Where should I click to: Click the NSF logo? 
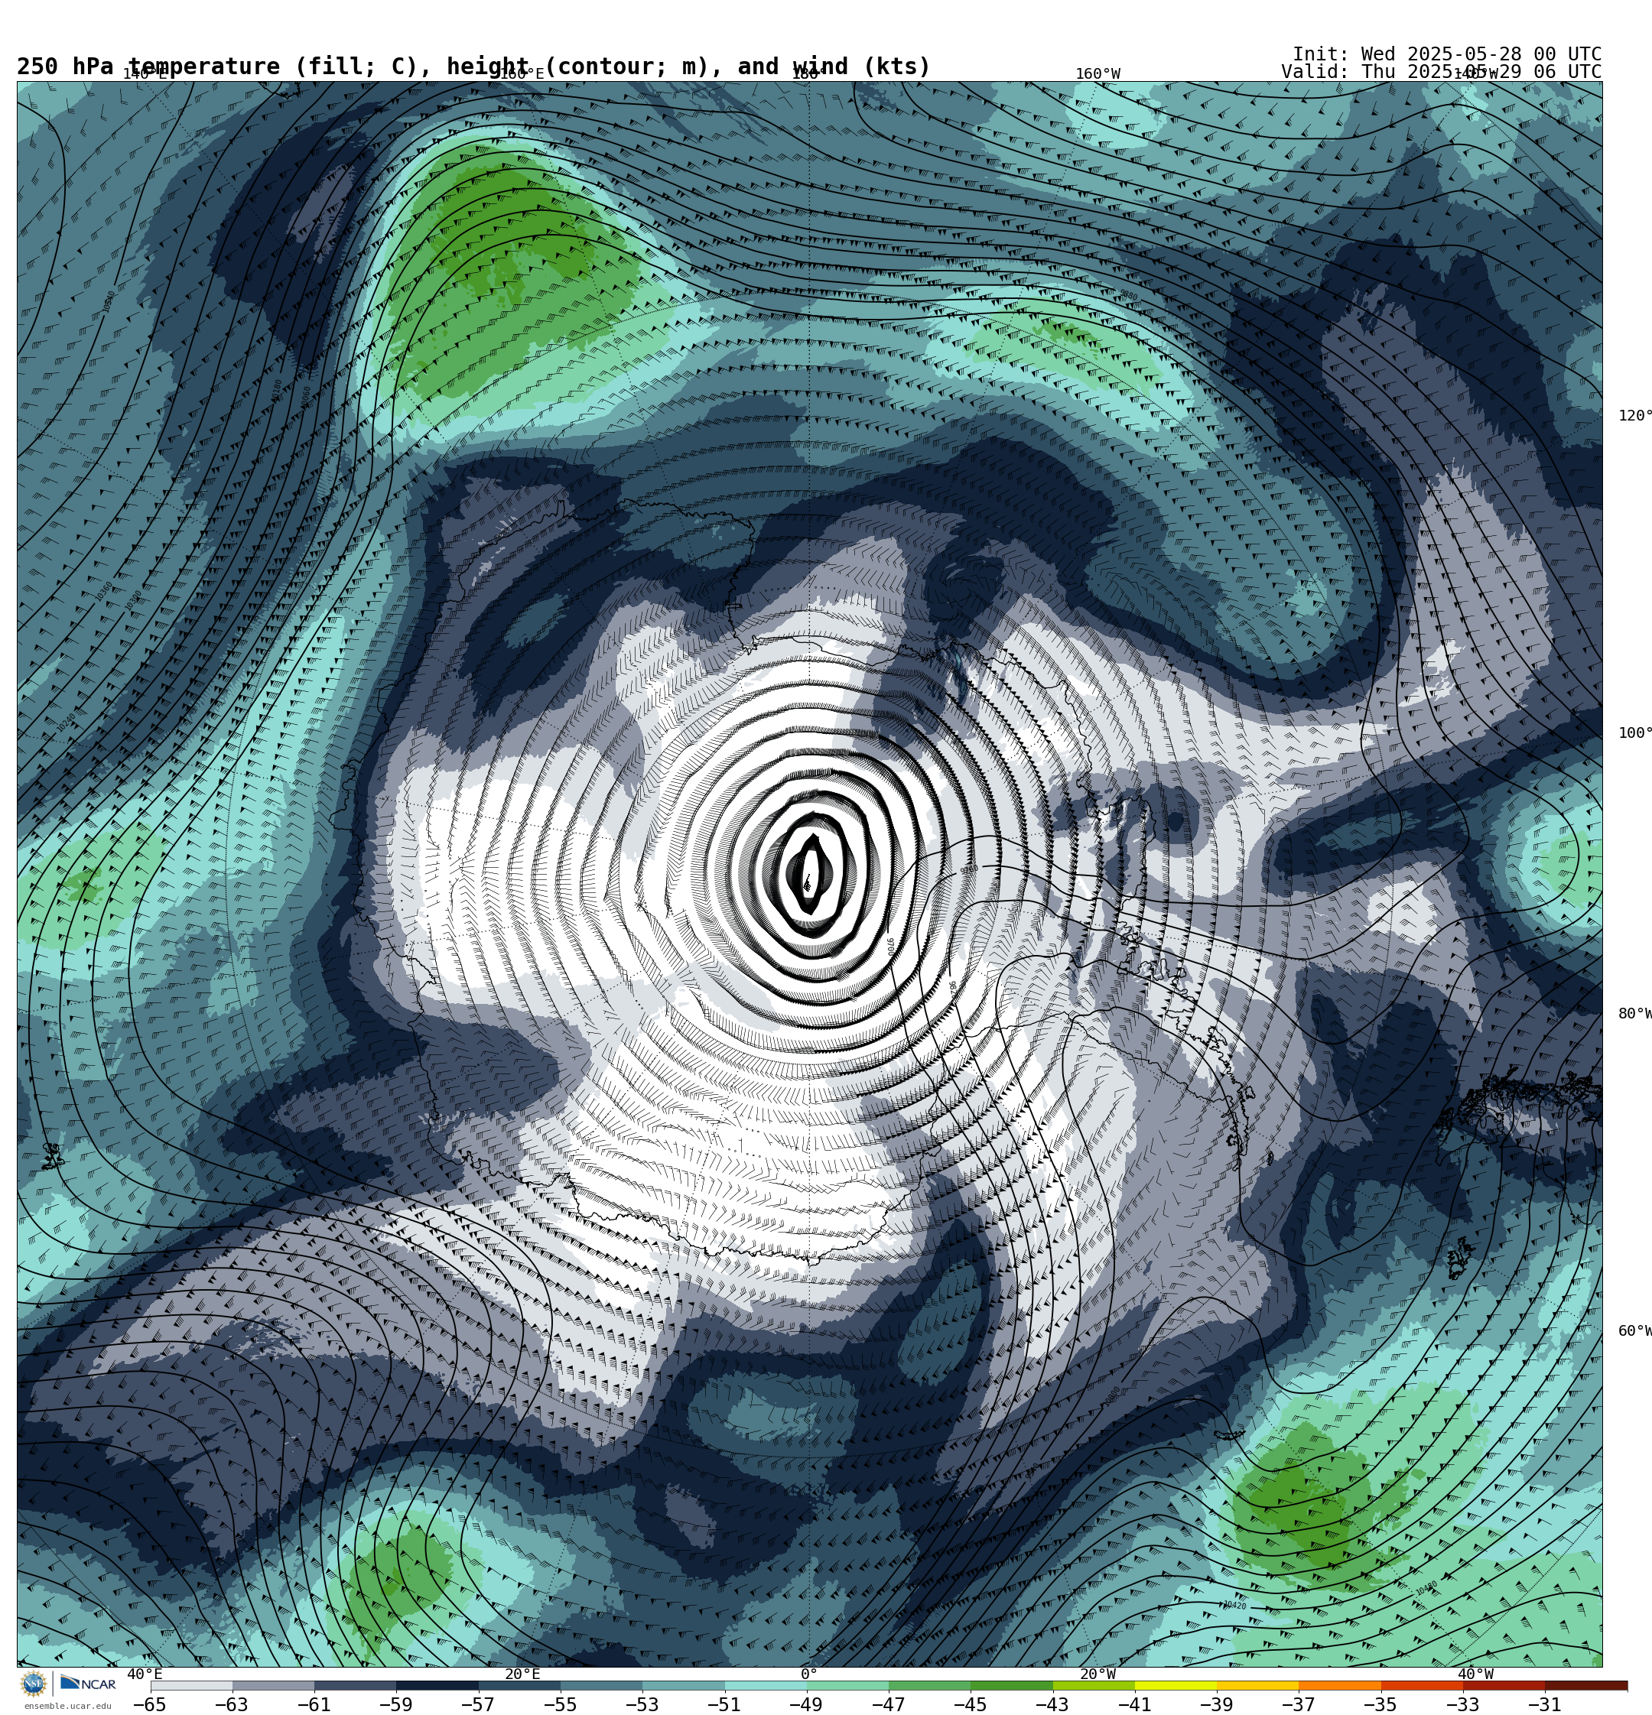click(x=33, y=1684)
